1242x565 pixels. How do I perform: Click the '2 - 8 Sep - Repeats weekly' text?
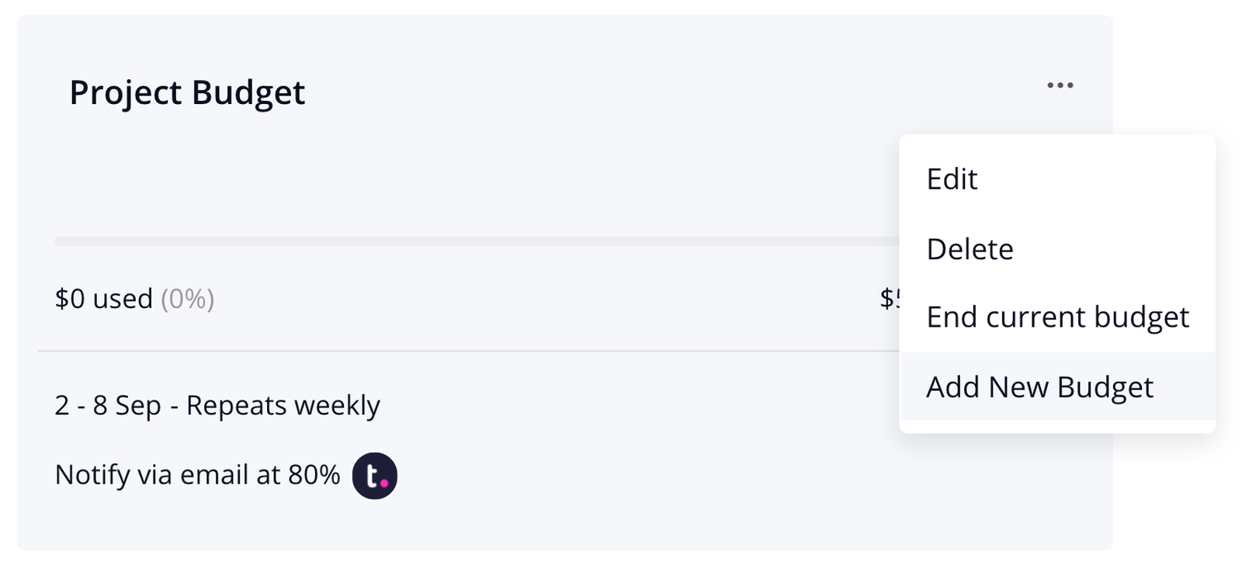click(217, 404)
